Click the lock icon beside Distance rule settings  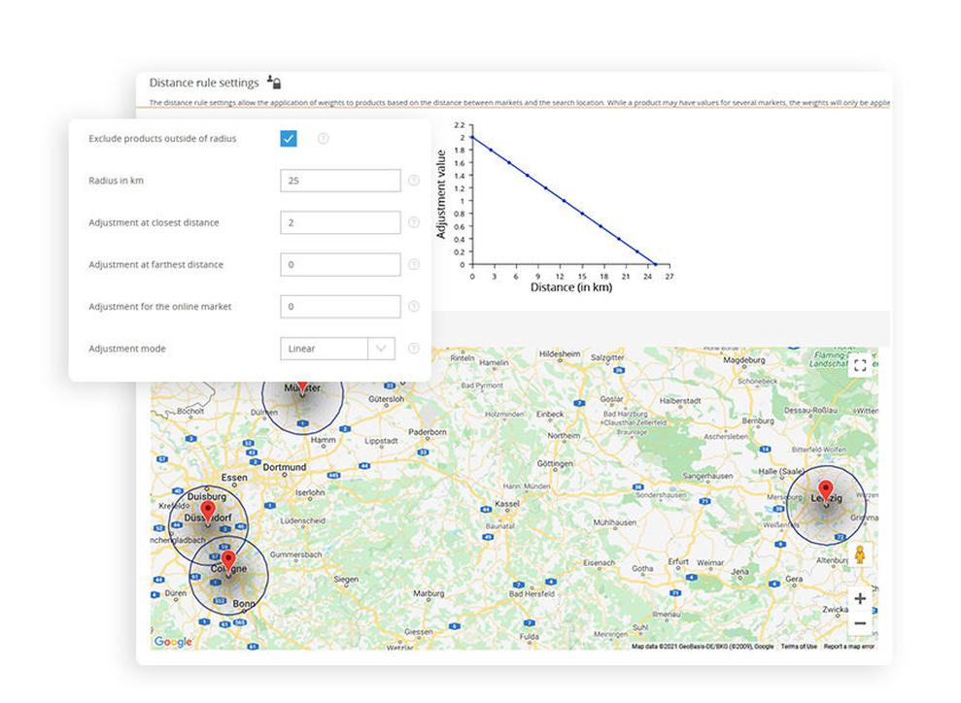(x=274, y=83)
